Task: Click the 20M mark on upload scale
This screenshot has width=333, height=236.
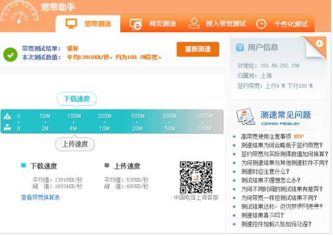Action: (137, 129)
